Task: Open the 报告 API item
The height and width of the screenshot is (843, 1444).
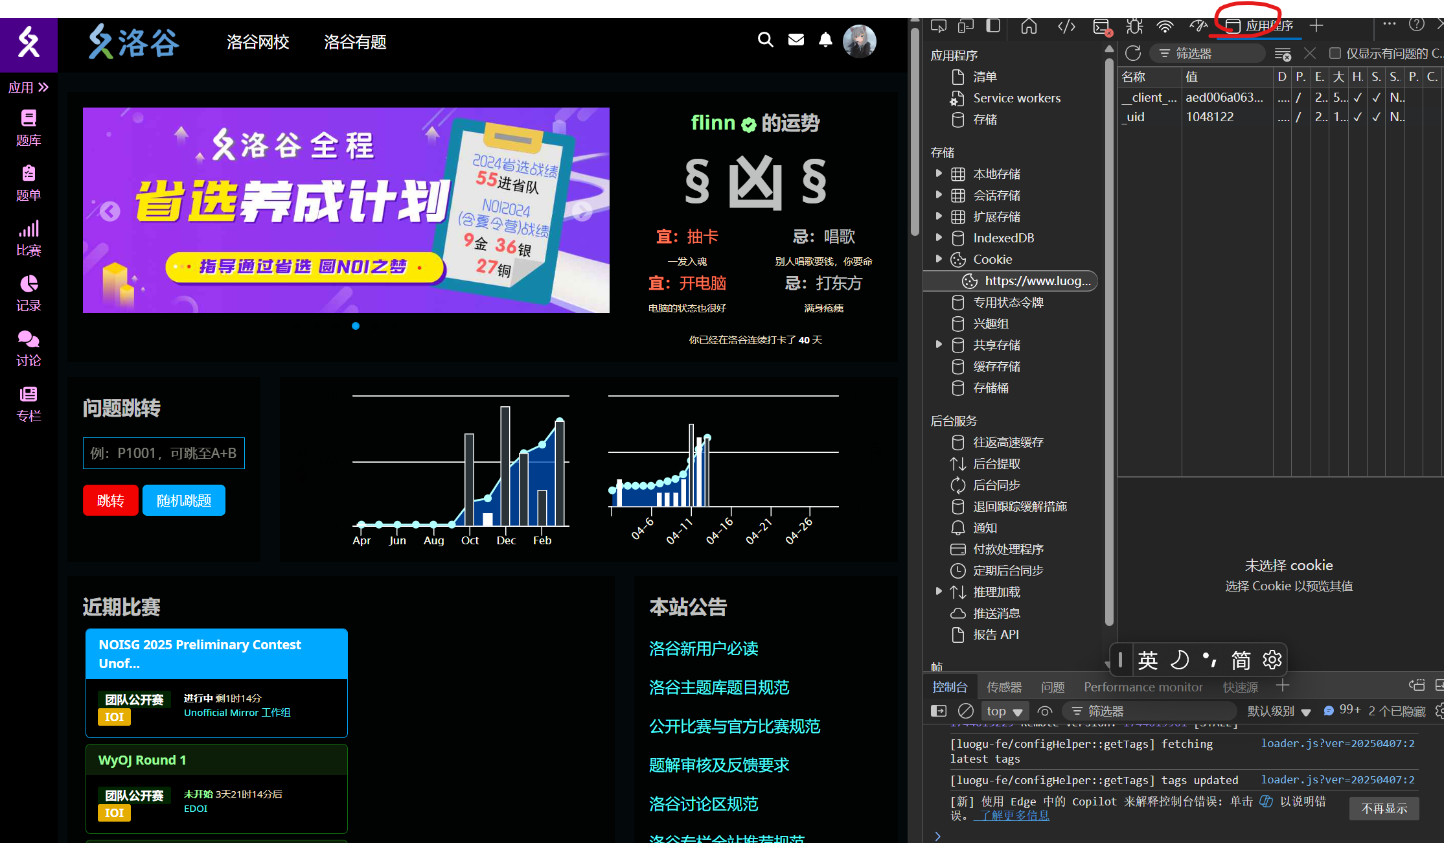Action: click(996, 635)
